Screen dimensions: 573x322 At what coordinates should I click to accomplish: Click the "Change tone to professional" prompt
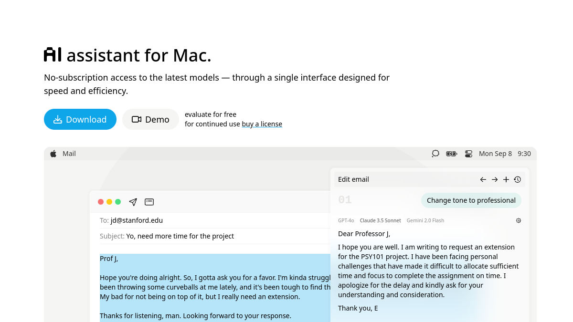pyautogui.click(x=471, y=200)
